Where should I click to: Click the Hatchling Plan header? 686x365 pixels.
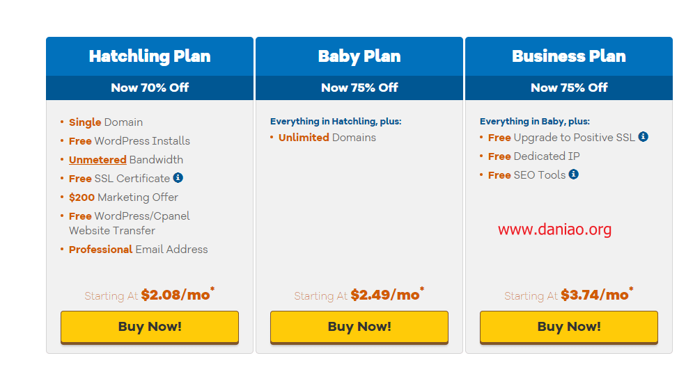coord(150,56)
